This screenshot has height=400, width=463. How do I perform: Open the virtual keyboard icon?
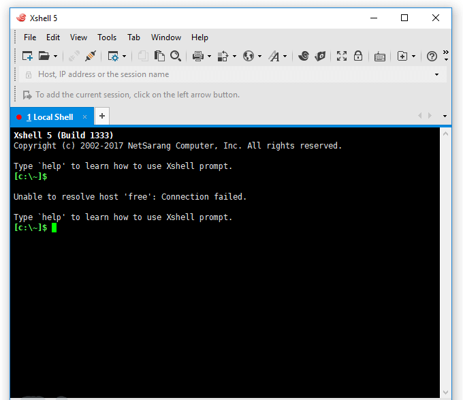(380, 57)
